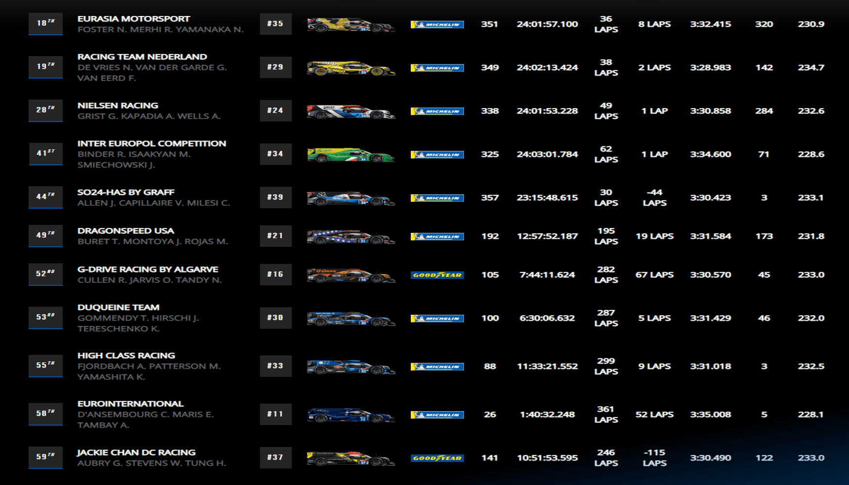The image size is (849, 485).
Task: Click the Goodyear logo in Jackie Chan DC row
Action: click(x=437, y=458)
